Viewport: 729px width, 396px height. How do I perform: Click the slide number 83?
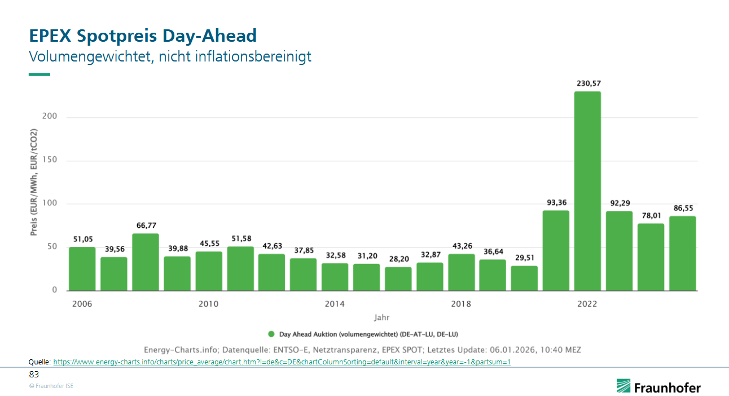point(33,374)
